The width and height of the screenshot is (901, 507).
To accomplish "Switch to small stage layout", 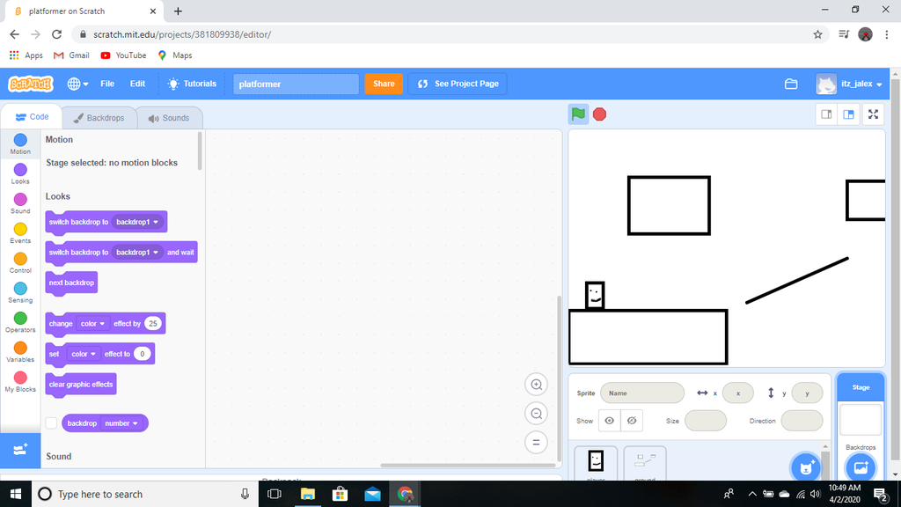I will [827, 114].
